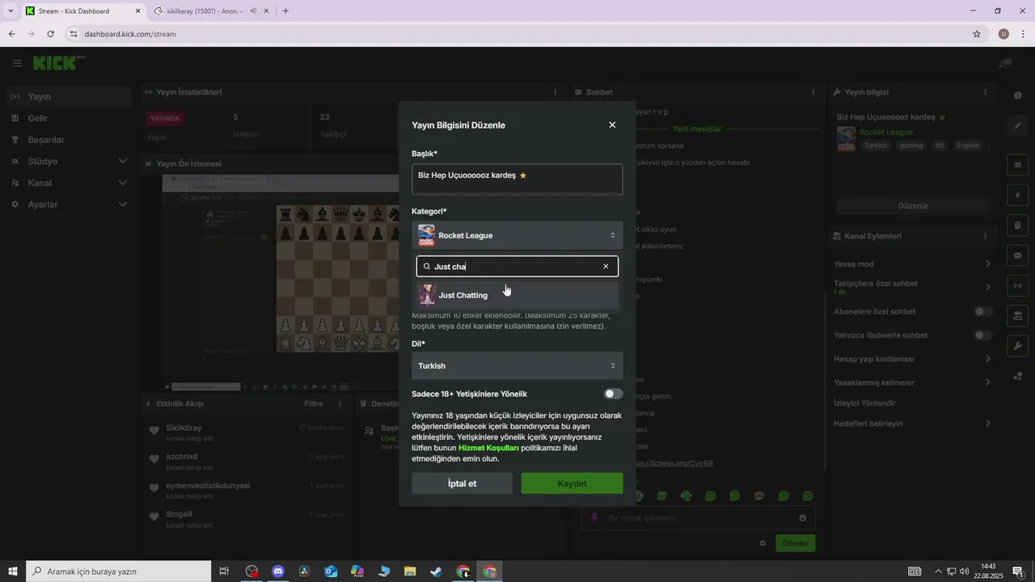Click the chat bubble icon in right rail
The image size is (1035, 582).
pos(1018,255)
